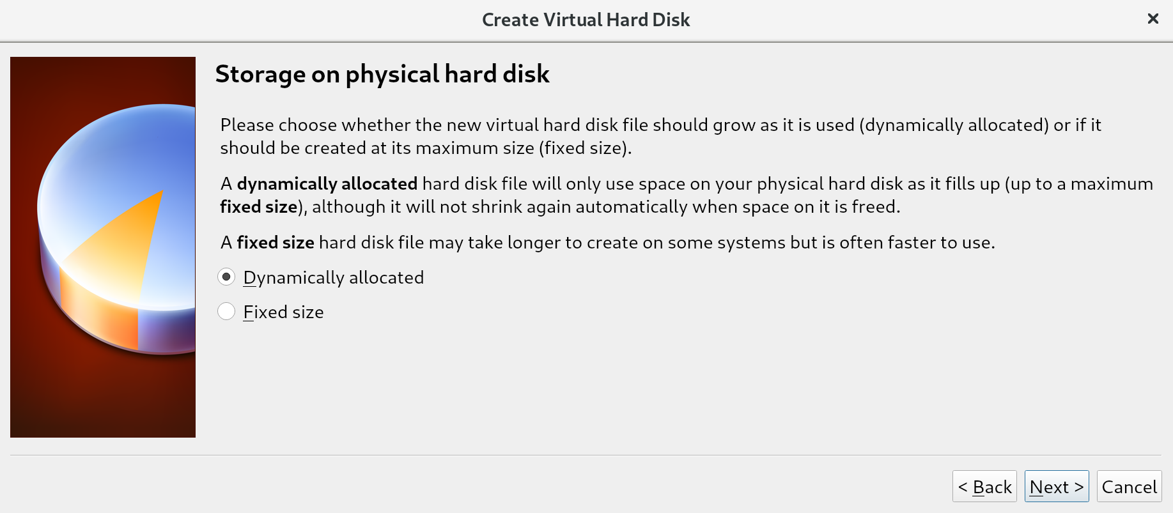Click bold "dynamically allocated" in the description
The height and width of the screenshot is (513, 1173).
(x=327, y=184)
